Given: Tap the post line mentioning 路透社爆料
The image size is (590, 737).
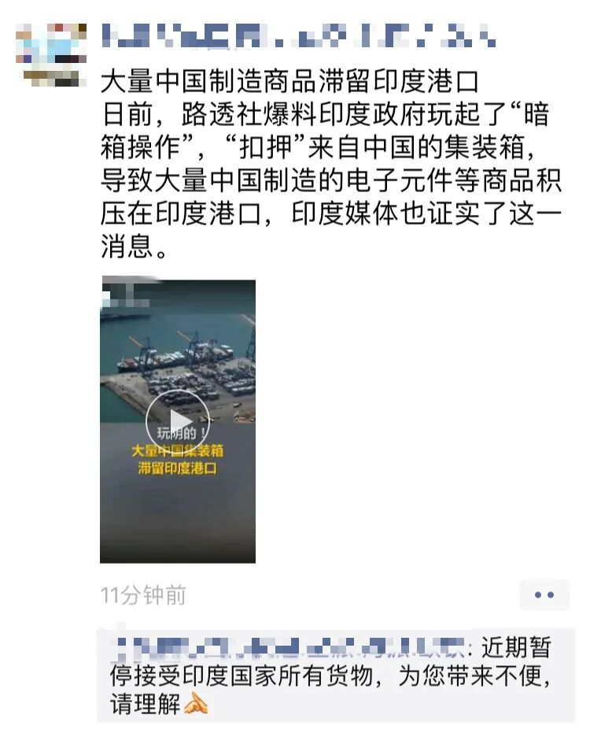Looking at the screenshot, I should click(x=325, y=114).
